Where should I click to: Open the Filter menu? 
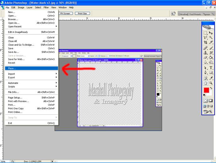pos(46,8)
